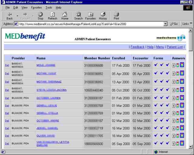The image size is (194, 155).
Task: Open the Tools menu
Action: point(48,7)
